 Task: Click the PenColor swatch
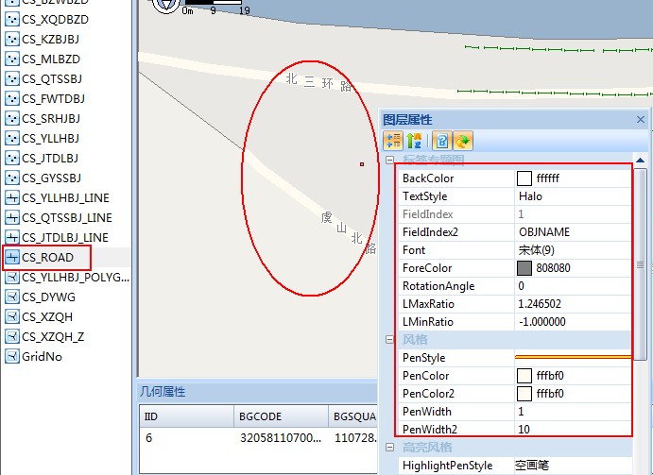pos(524,376)
